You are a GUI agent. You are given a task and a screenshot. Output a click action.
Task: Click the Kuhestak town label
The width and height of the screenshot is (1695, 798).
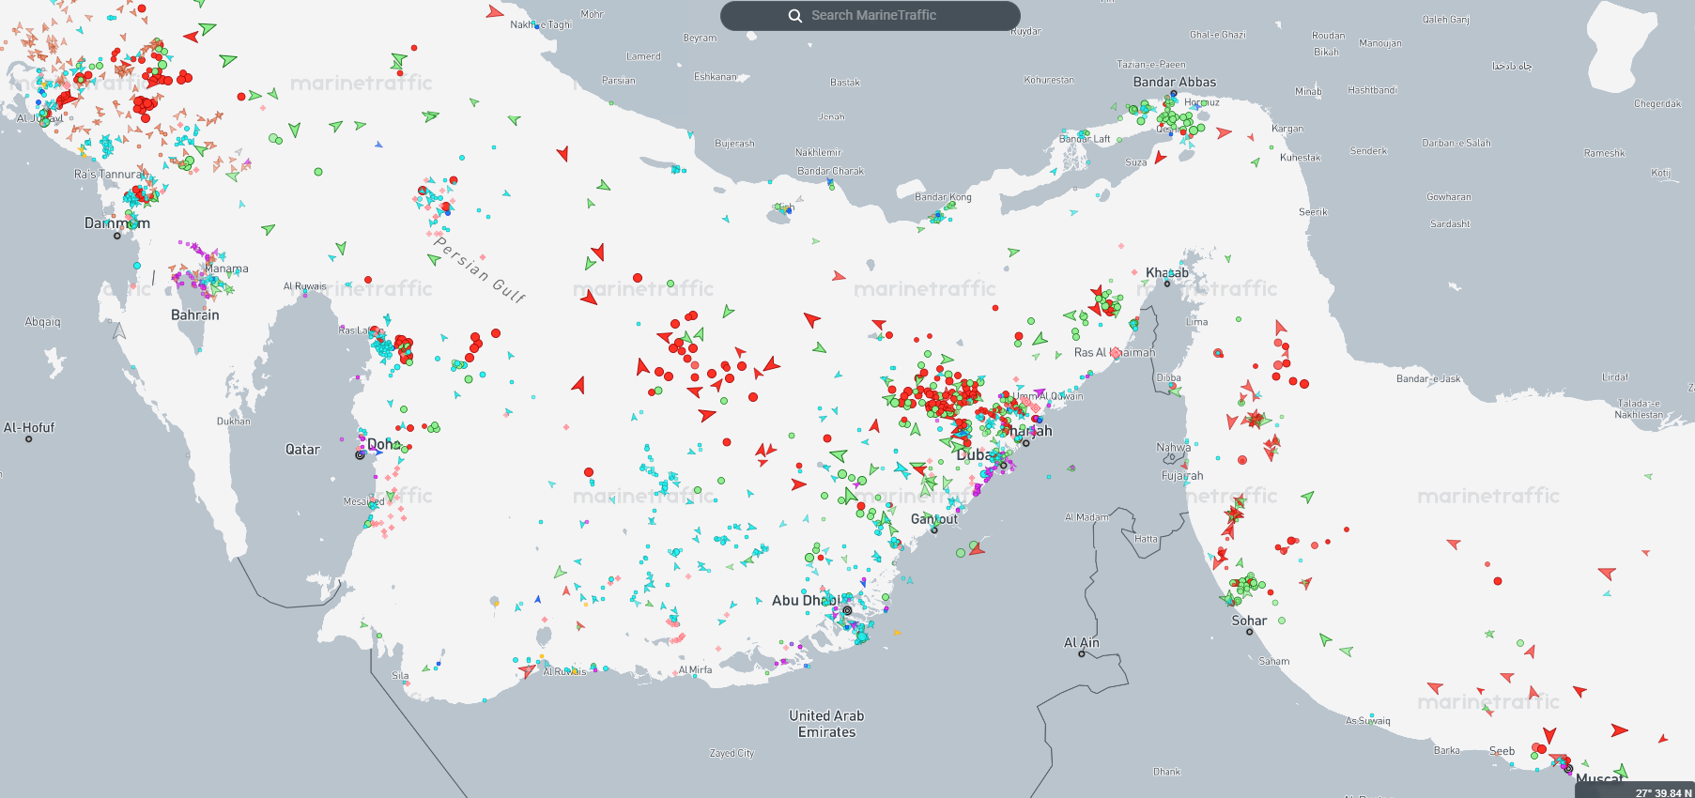tap(1300, 158)
